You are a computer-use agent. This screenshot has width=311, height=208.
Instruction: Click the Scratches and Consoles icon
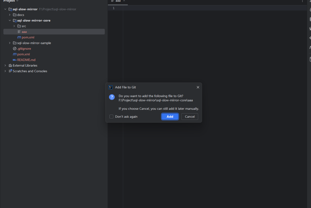pos(10,71)
